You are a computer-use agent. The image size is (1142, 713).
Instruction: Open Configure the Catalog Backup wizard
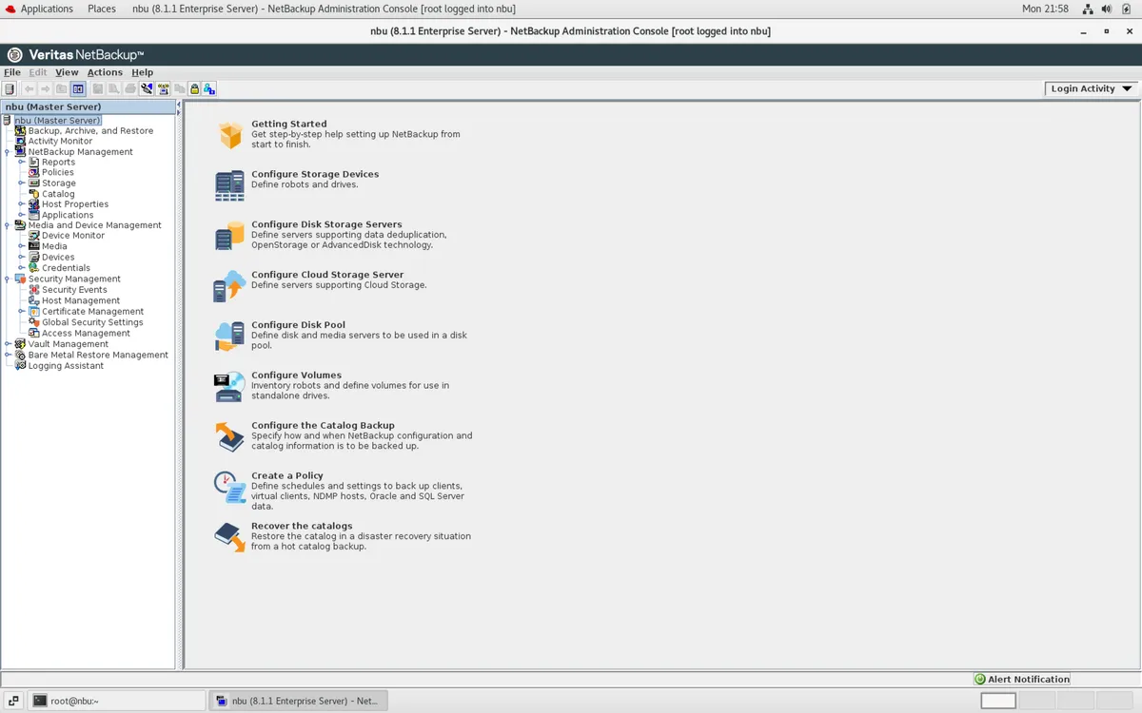click(323, 425)
